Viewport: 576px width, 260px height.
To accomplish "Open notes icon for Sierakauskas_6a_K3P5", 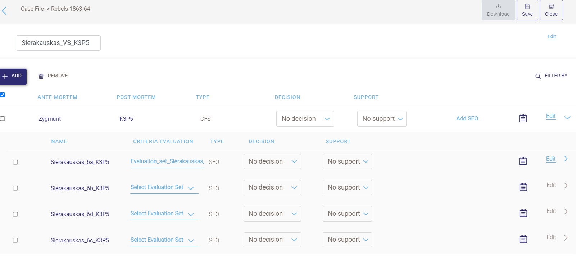I will [523, 161].
